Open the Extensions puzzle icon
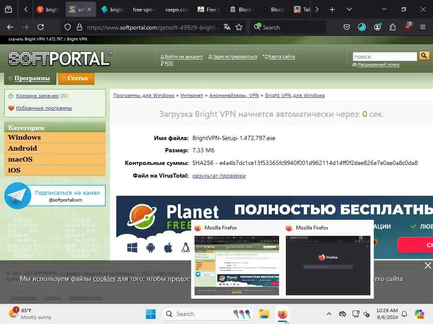 [x=392, y=27]
